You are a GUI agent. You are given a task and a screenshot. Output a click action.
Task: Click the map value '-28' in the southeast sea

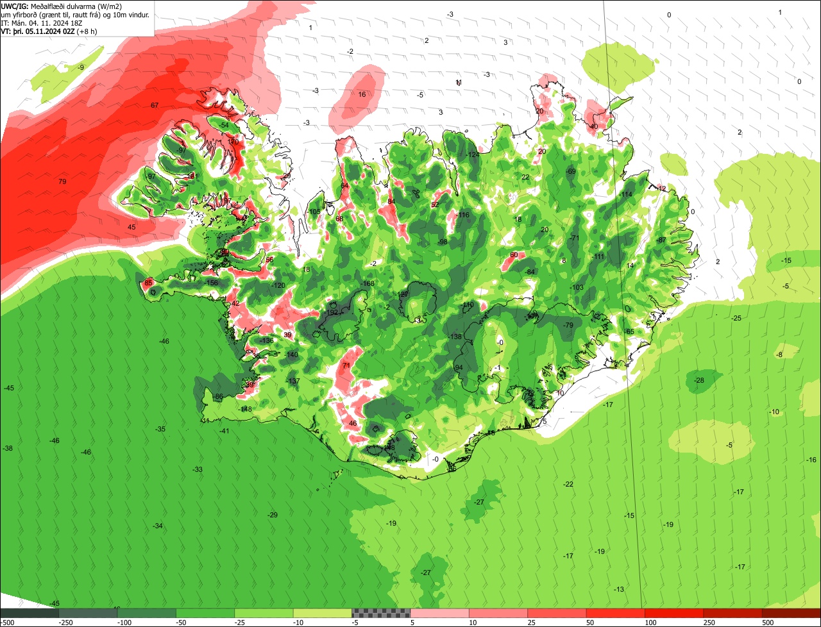pyautogui.click(x=698, y=380)
